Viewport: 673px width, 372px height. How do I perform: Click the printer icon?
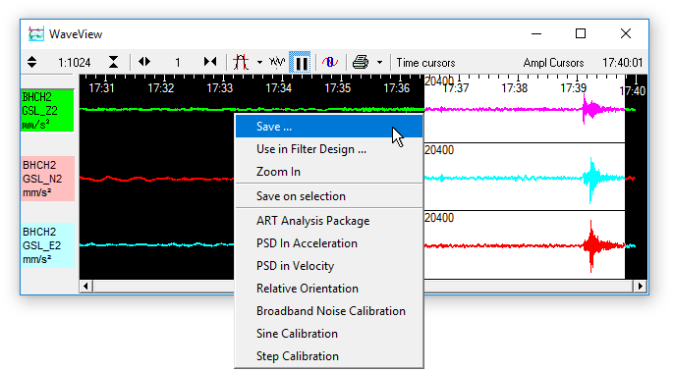(x=361, y=62)
